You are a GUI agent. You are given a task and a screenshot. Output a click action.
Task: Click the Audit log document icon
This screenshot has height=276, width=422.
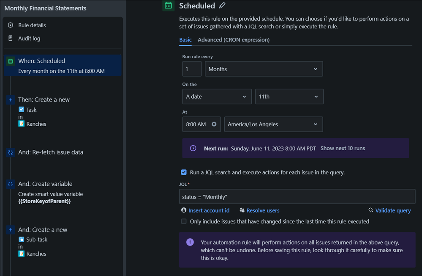[x=11, y=39]
